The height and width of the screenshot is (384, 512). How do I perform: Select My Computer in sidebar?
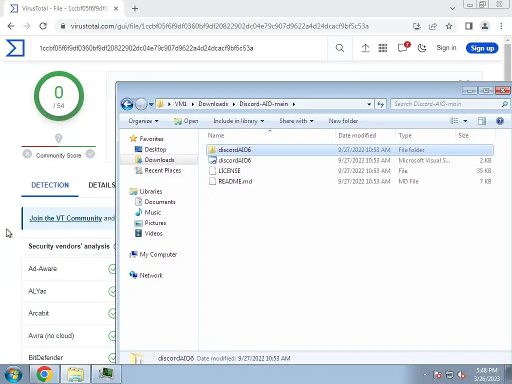(x=158, y=254)
